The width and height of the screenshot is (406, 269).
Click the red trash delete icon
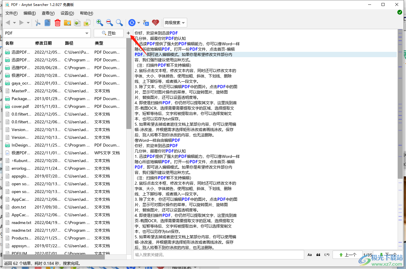[58, 23]
